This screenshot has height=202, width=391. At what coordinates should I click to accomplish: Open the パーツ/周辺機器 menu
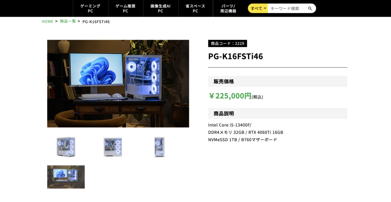(228, 8)
